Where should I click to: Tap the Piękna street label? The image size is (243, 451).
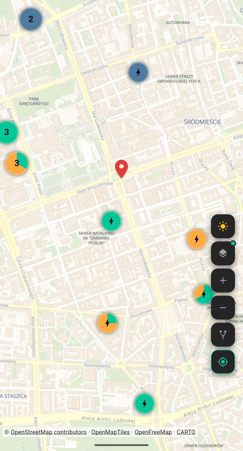(x=181, y=300)
